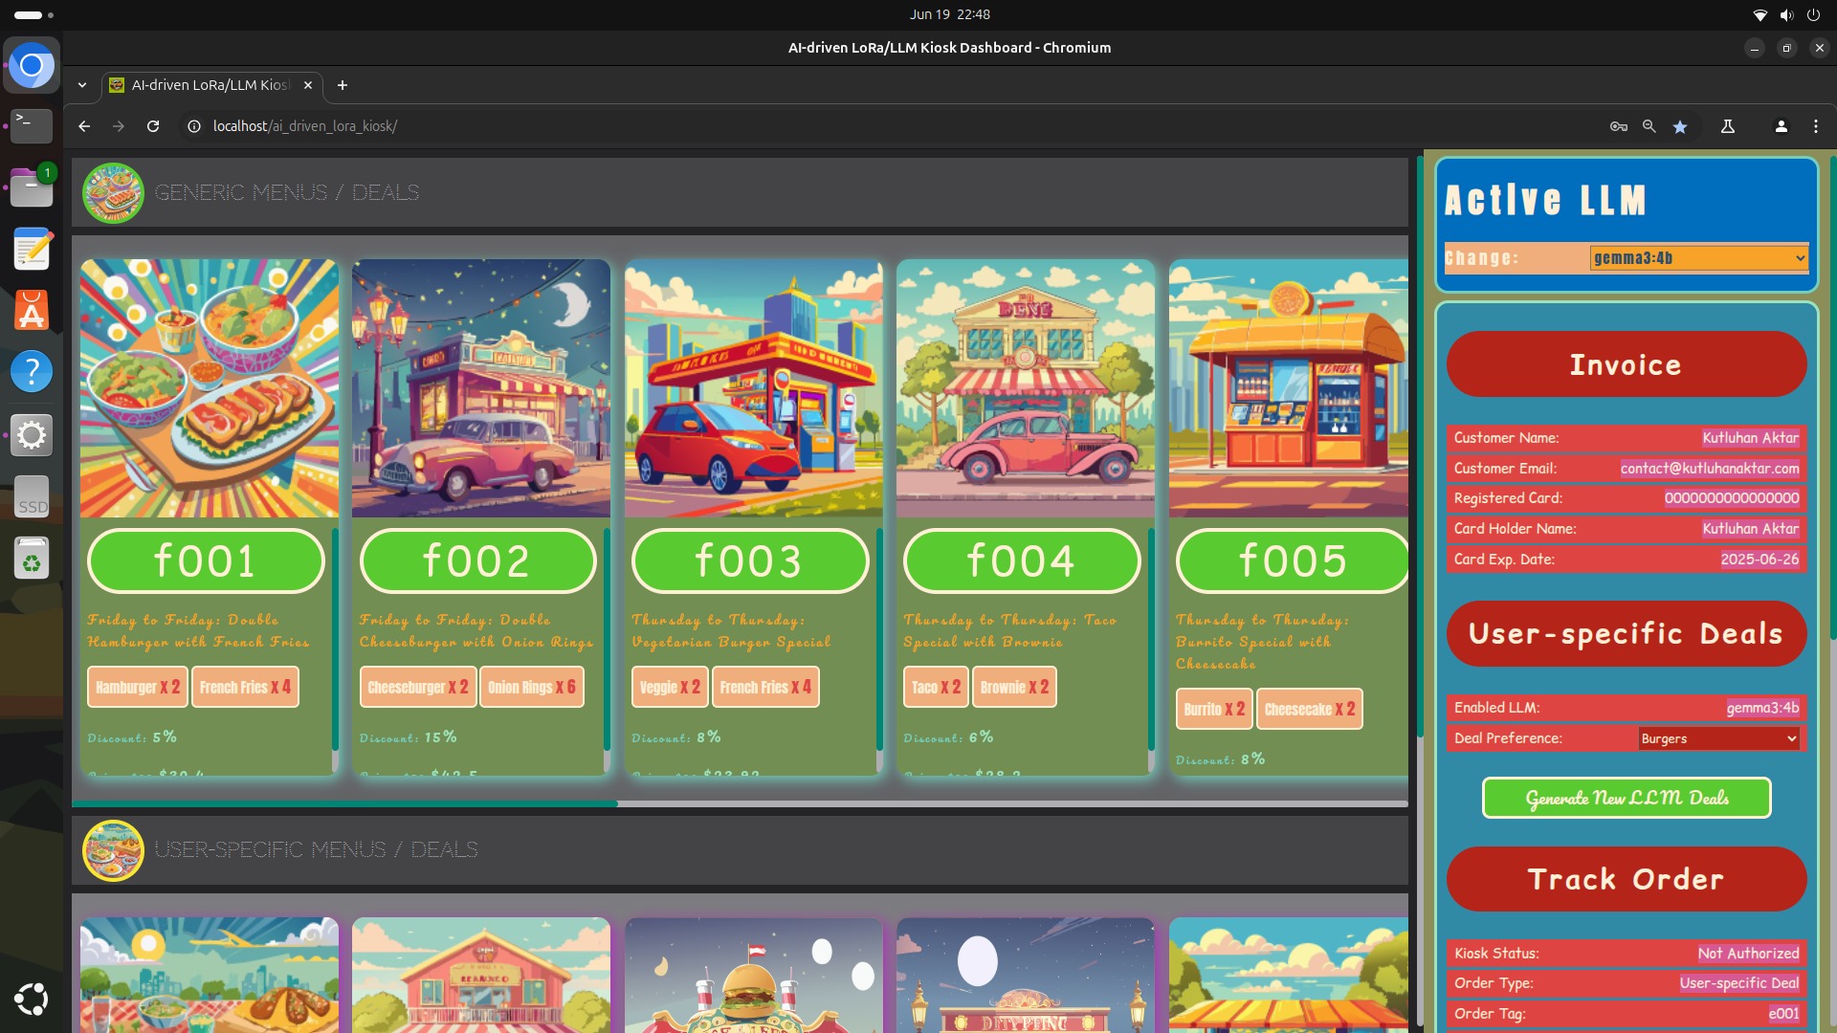Open Ubuntu Software from the dock
1837x1033 pixels.
pos(32,311)
